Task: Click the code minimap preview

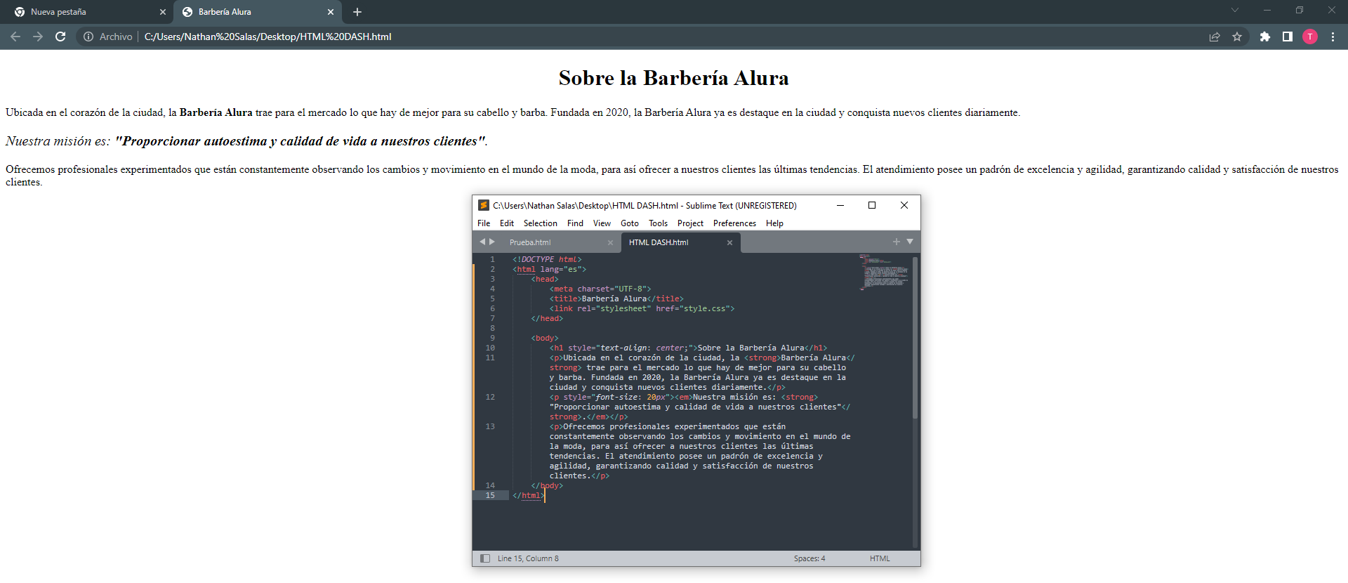Action: pos(884,273)
